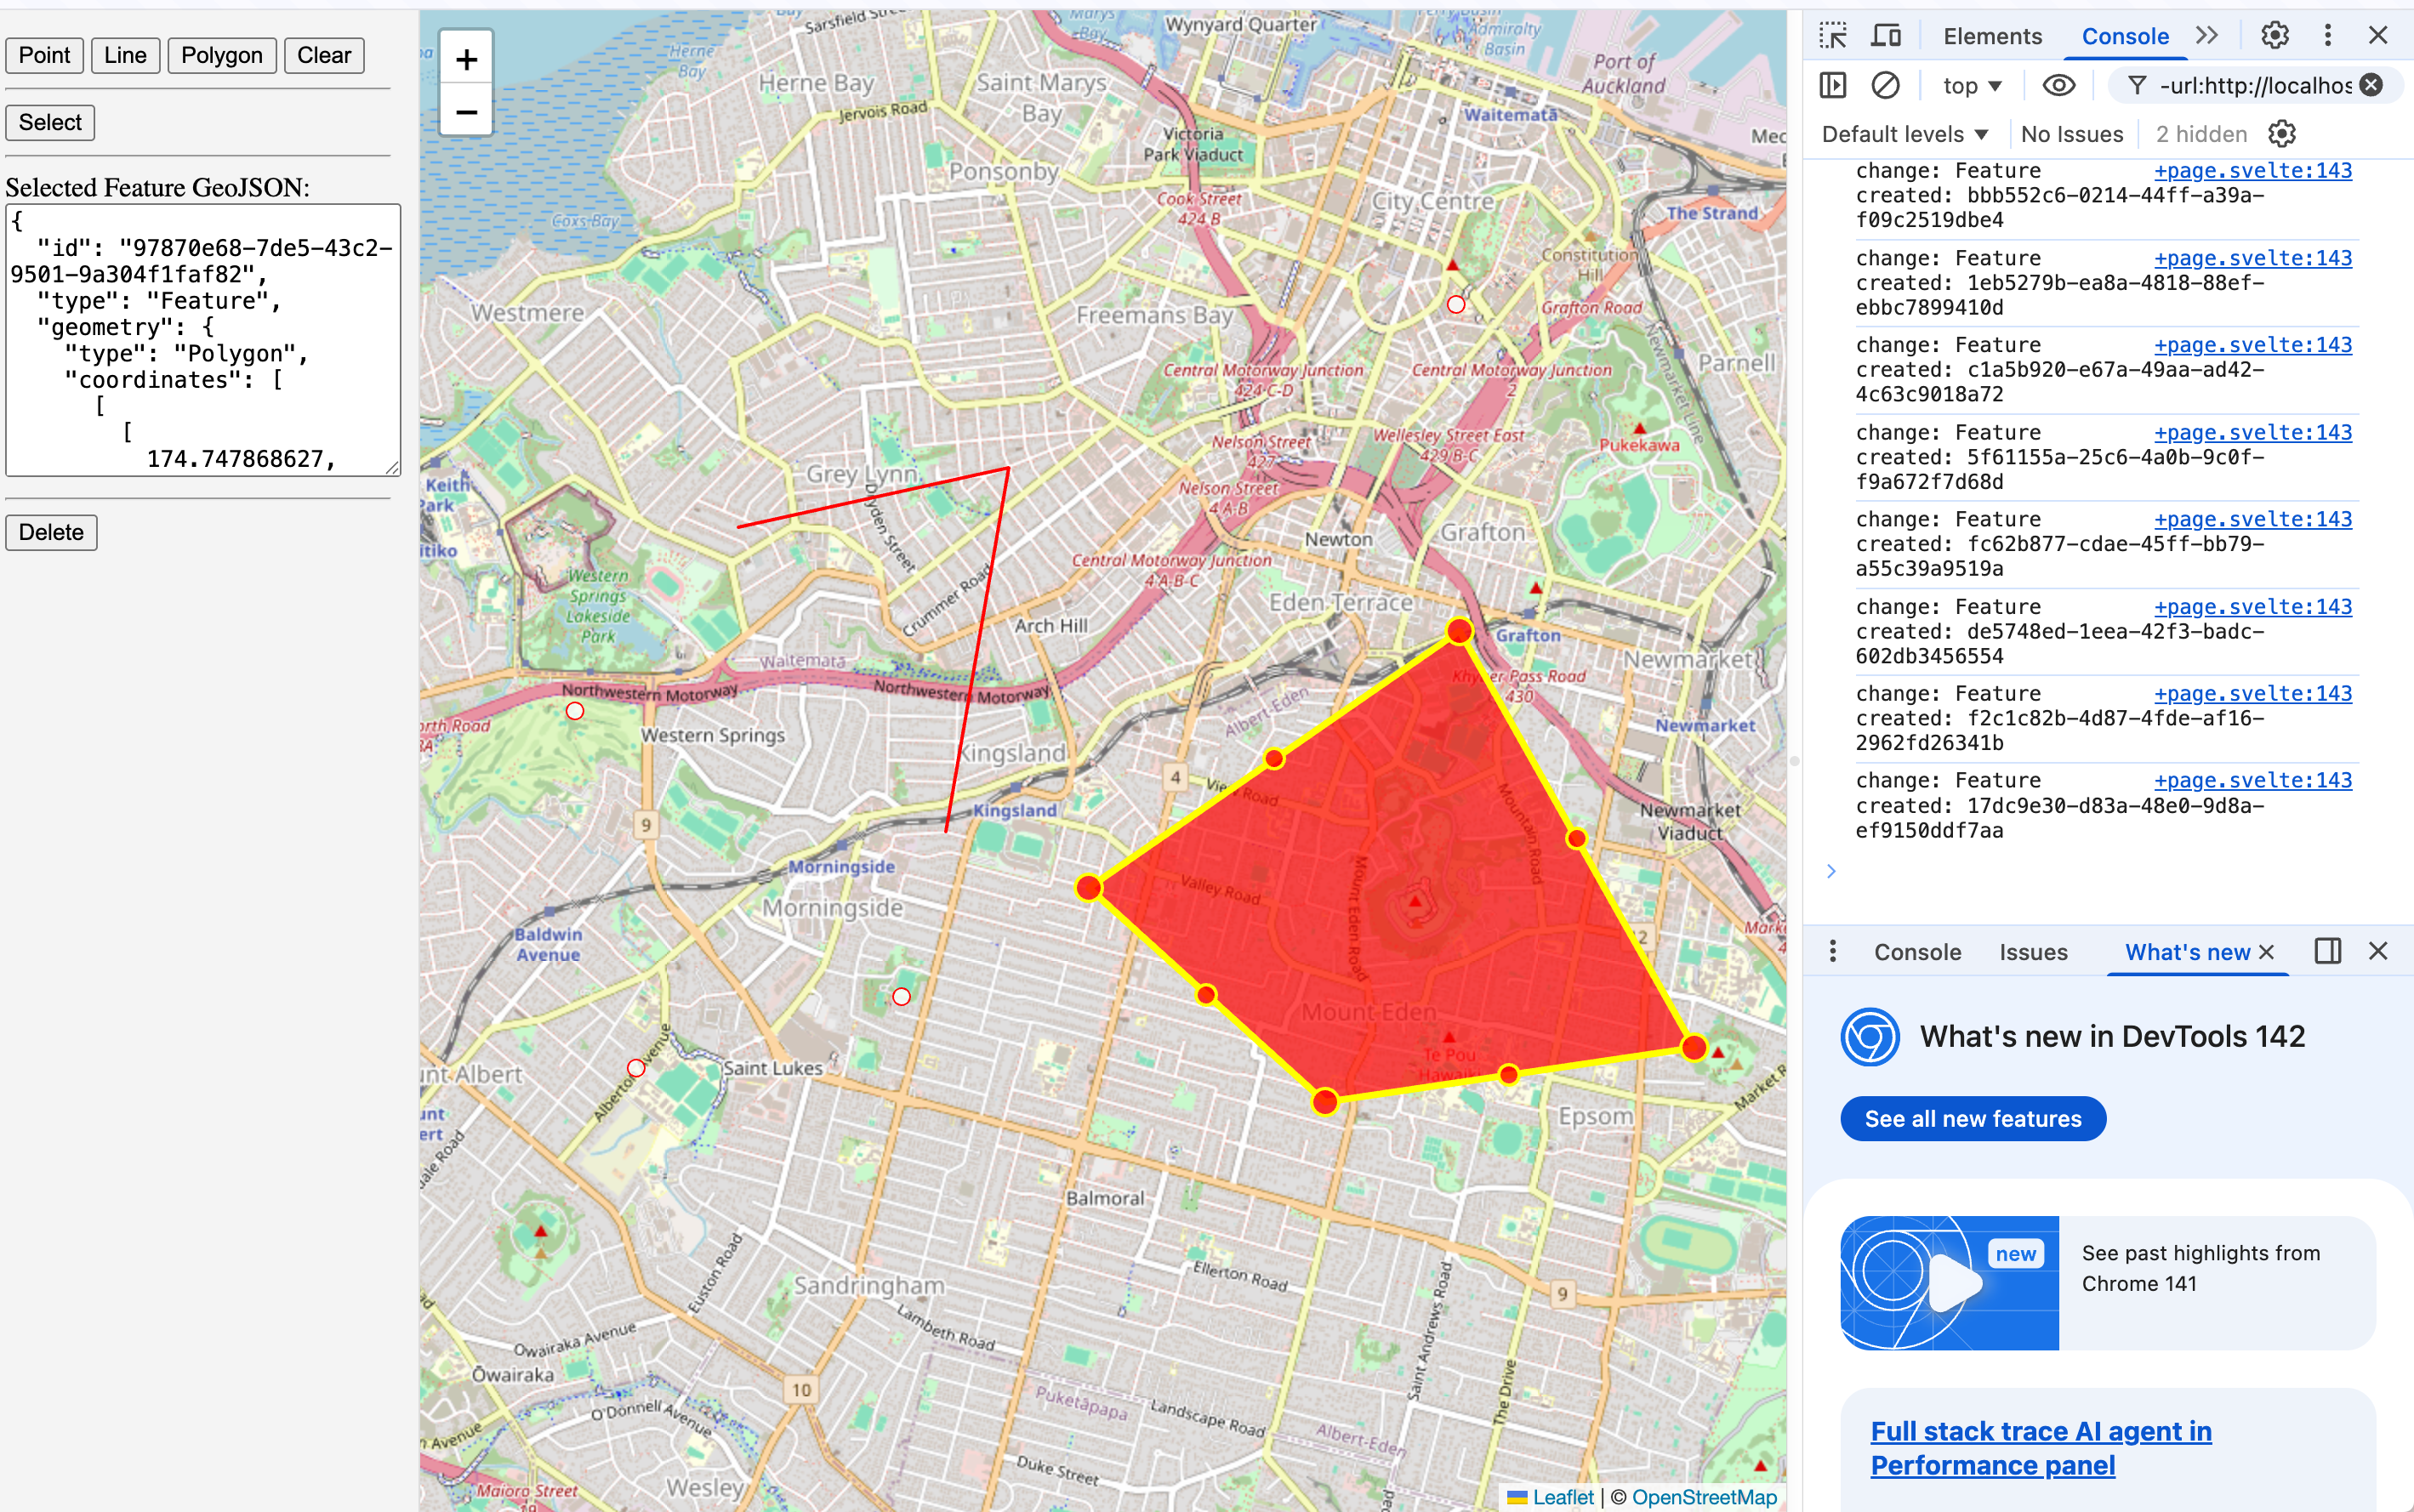Clear the console filter text
This screenshot has height=1512, width=2414.
tap(2371, 86)
